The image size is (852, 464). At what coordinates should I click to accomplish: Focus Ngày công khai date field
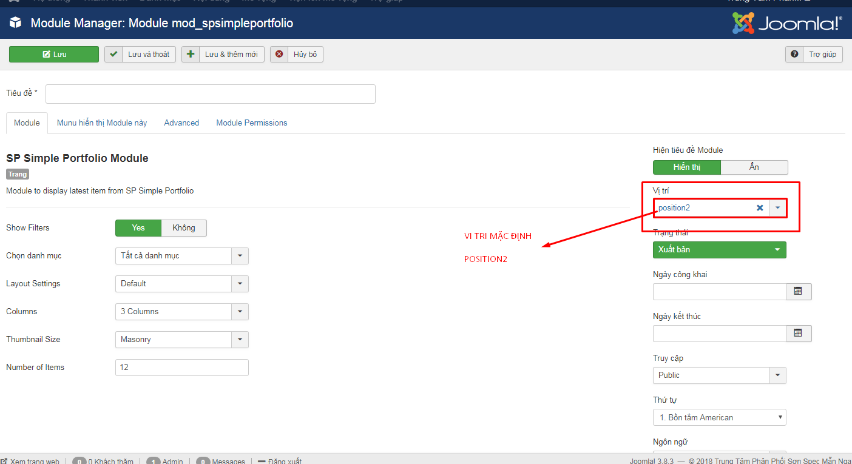pyautogui.click(x=720, y=292)
